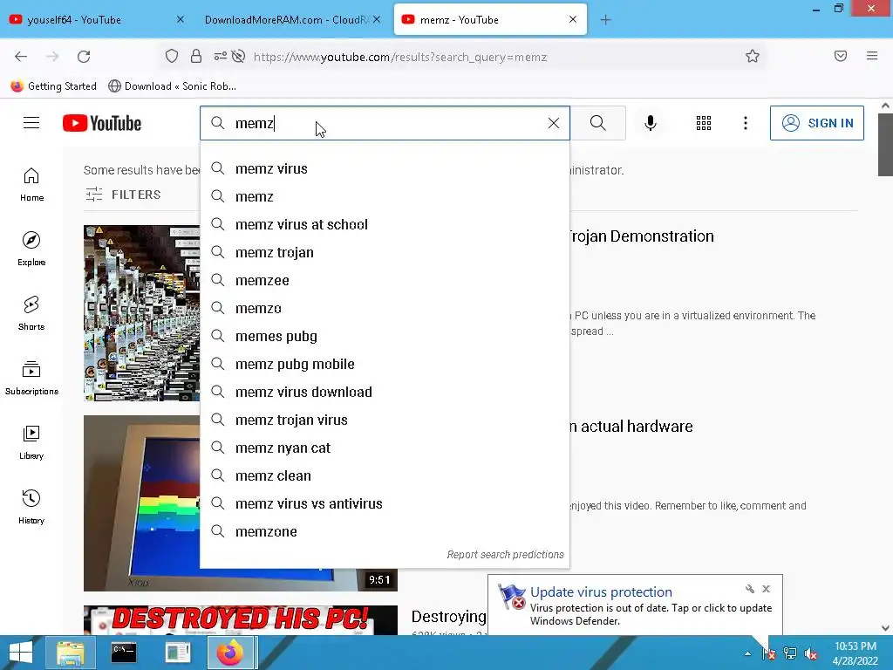Image resolution: width=893 pixels, height=670 pixels.
Task: Choose suggestion "memz virus vs antivirus"
Action: click(x=385, y=503)
